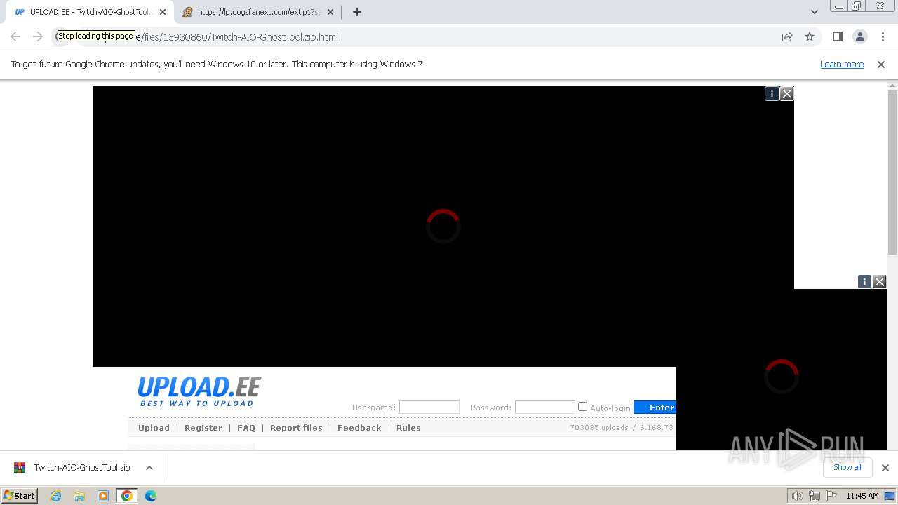Share this page icon
Image resolution: width=898 pixels, height=505 pixels.
[x=787, y=37]
